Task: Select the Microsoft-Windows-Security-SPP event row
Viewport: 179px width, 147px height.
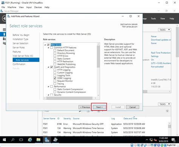Action: 94,124
